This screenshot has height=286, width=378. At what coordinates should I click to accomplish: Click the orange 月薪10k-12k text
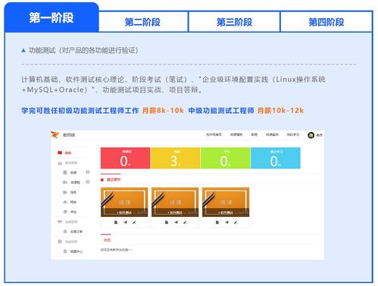pyautogui.click(x=280, y=111)
